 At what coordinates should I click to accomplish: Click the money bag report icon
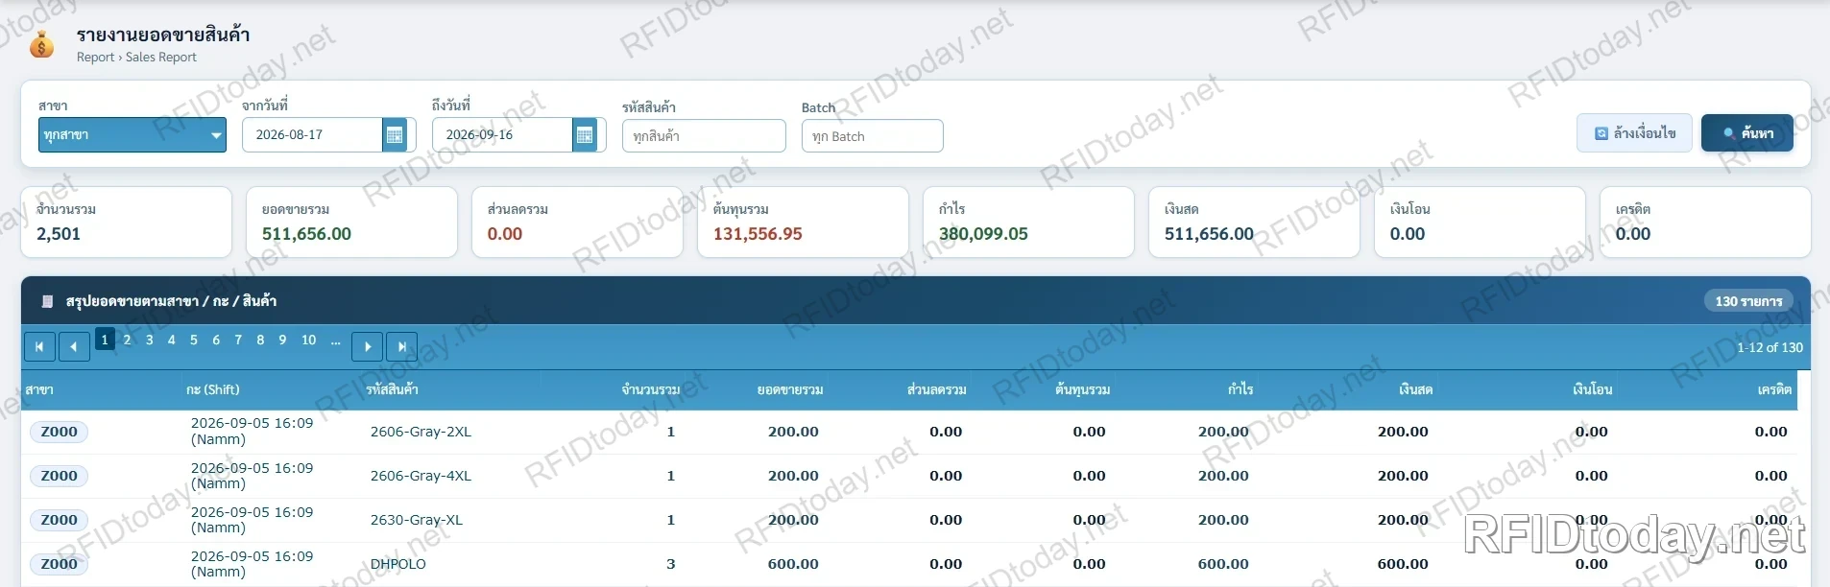coord(42,44)
